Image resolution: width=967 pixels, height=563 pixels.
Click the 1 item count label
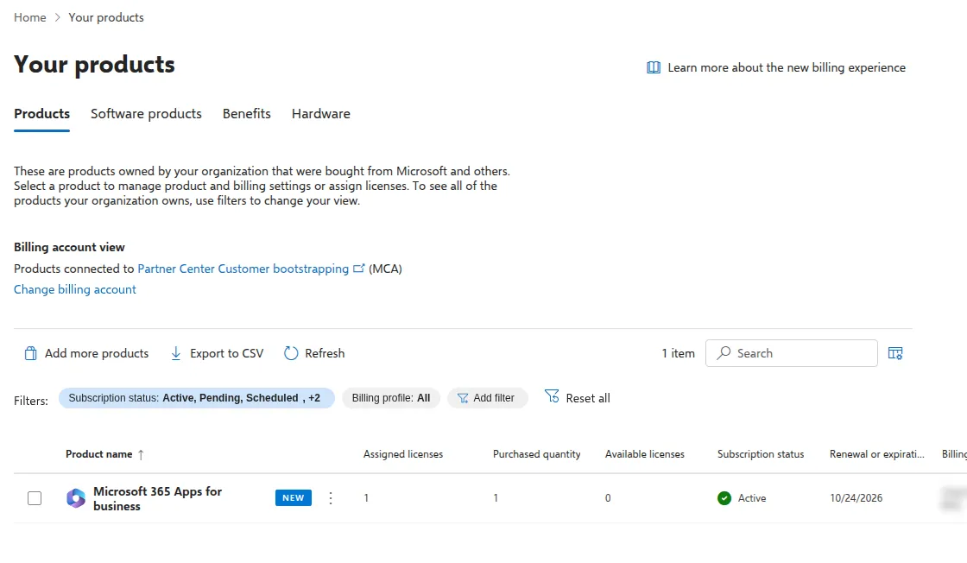pos(678,353)
